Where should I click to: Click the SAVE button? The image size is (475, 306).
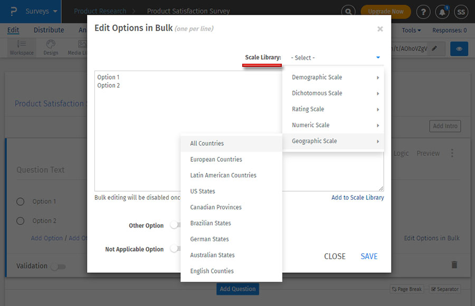[368, 256]
